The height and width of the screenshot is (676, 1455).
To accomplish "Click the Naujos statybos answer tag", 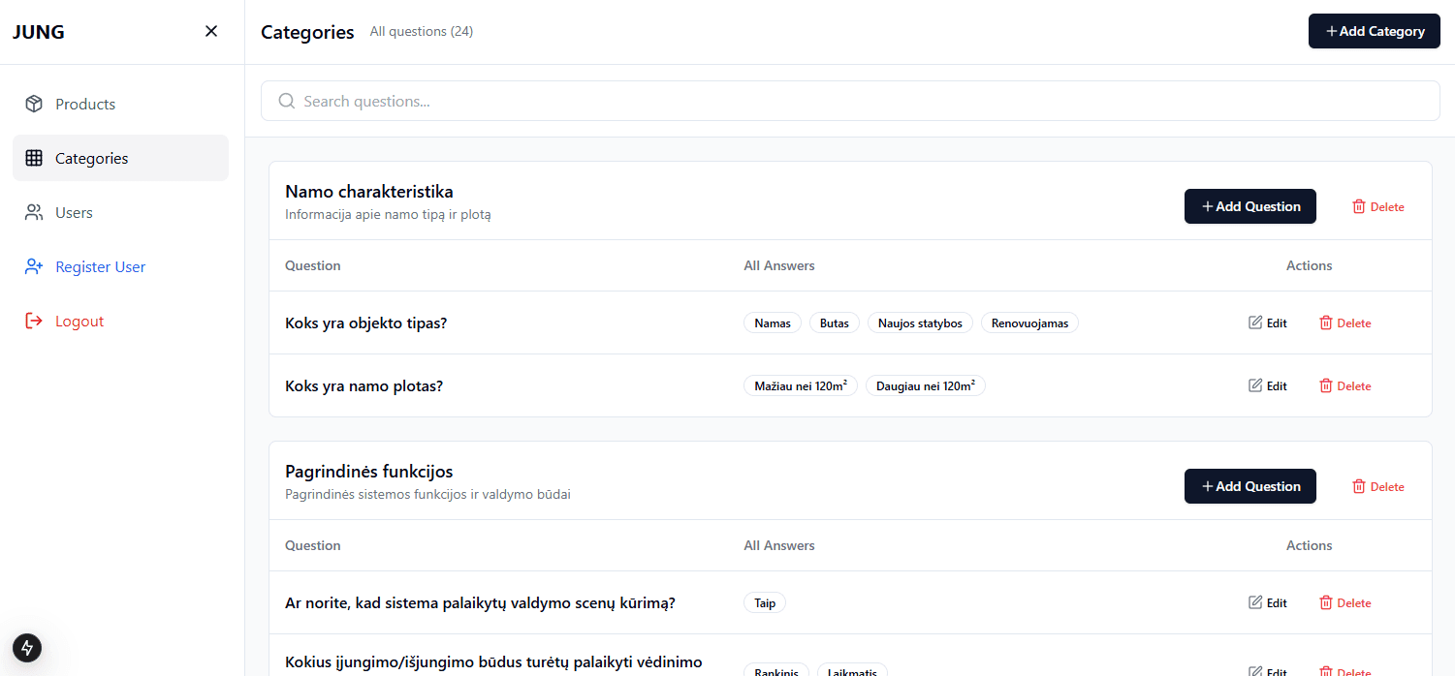I will click(920, 323).
